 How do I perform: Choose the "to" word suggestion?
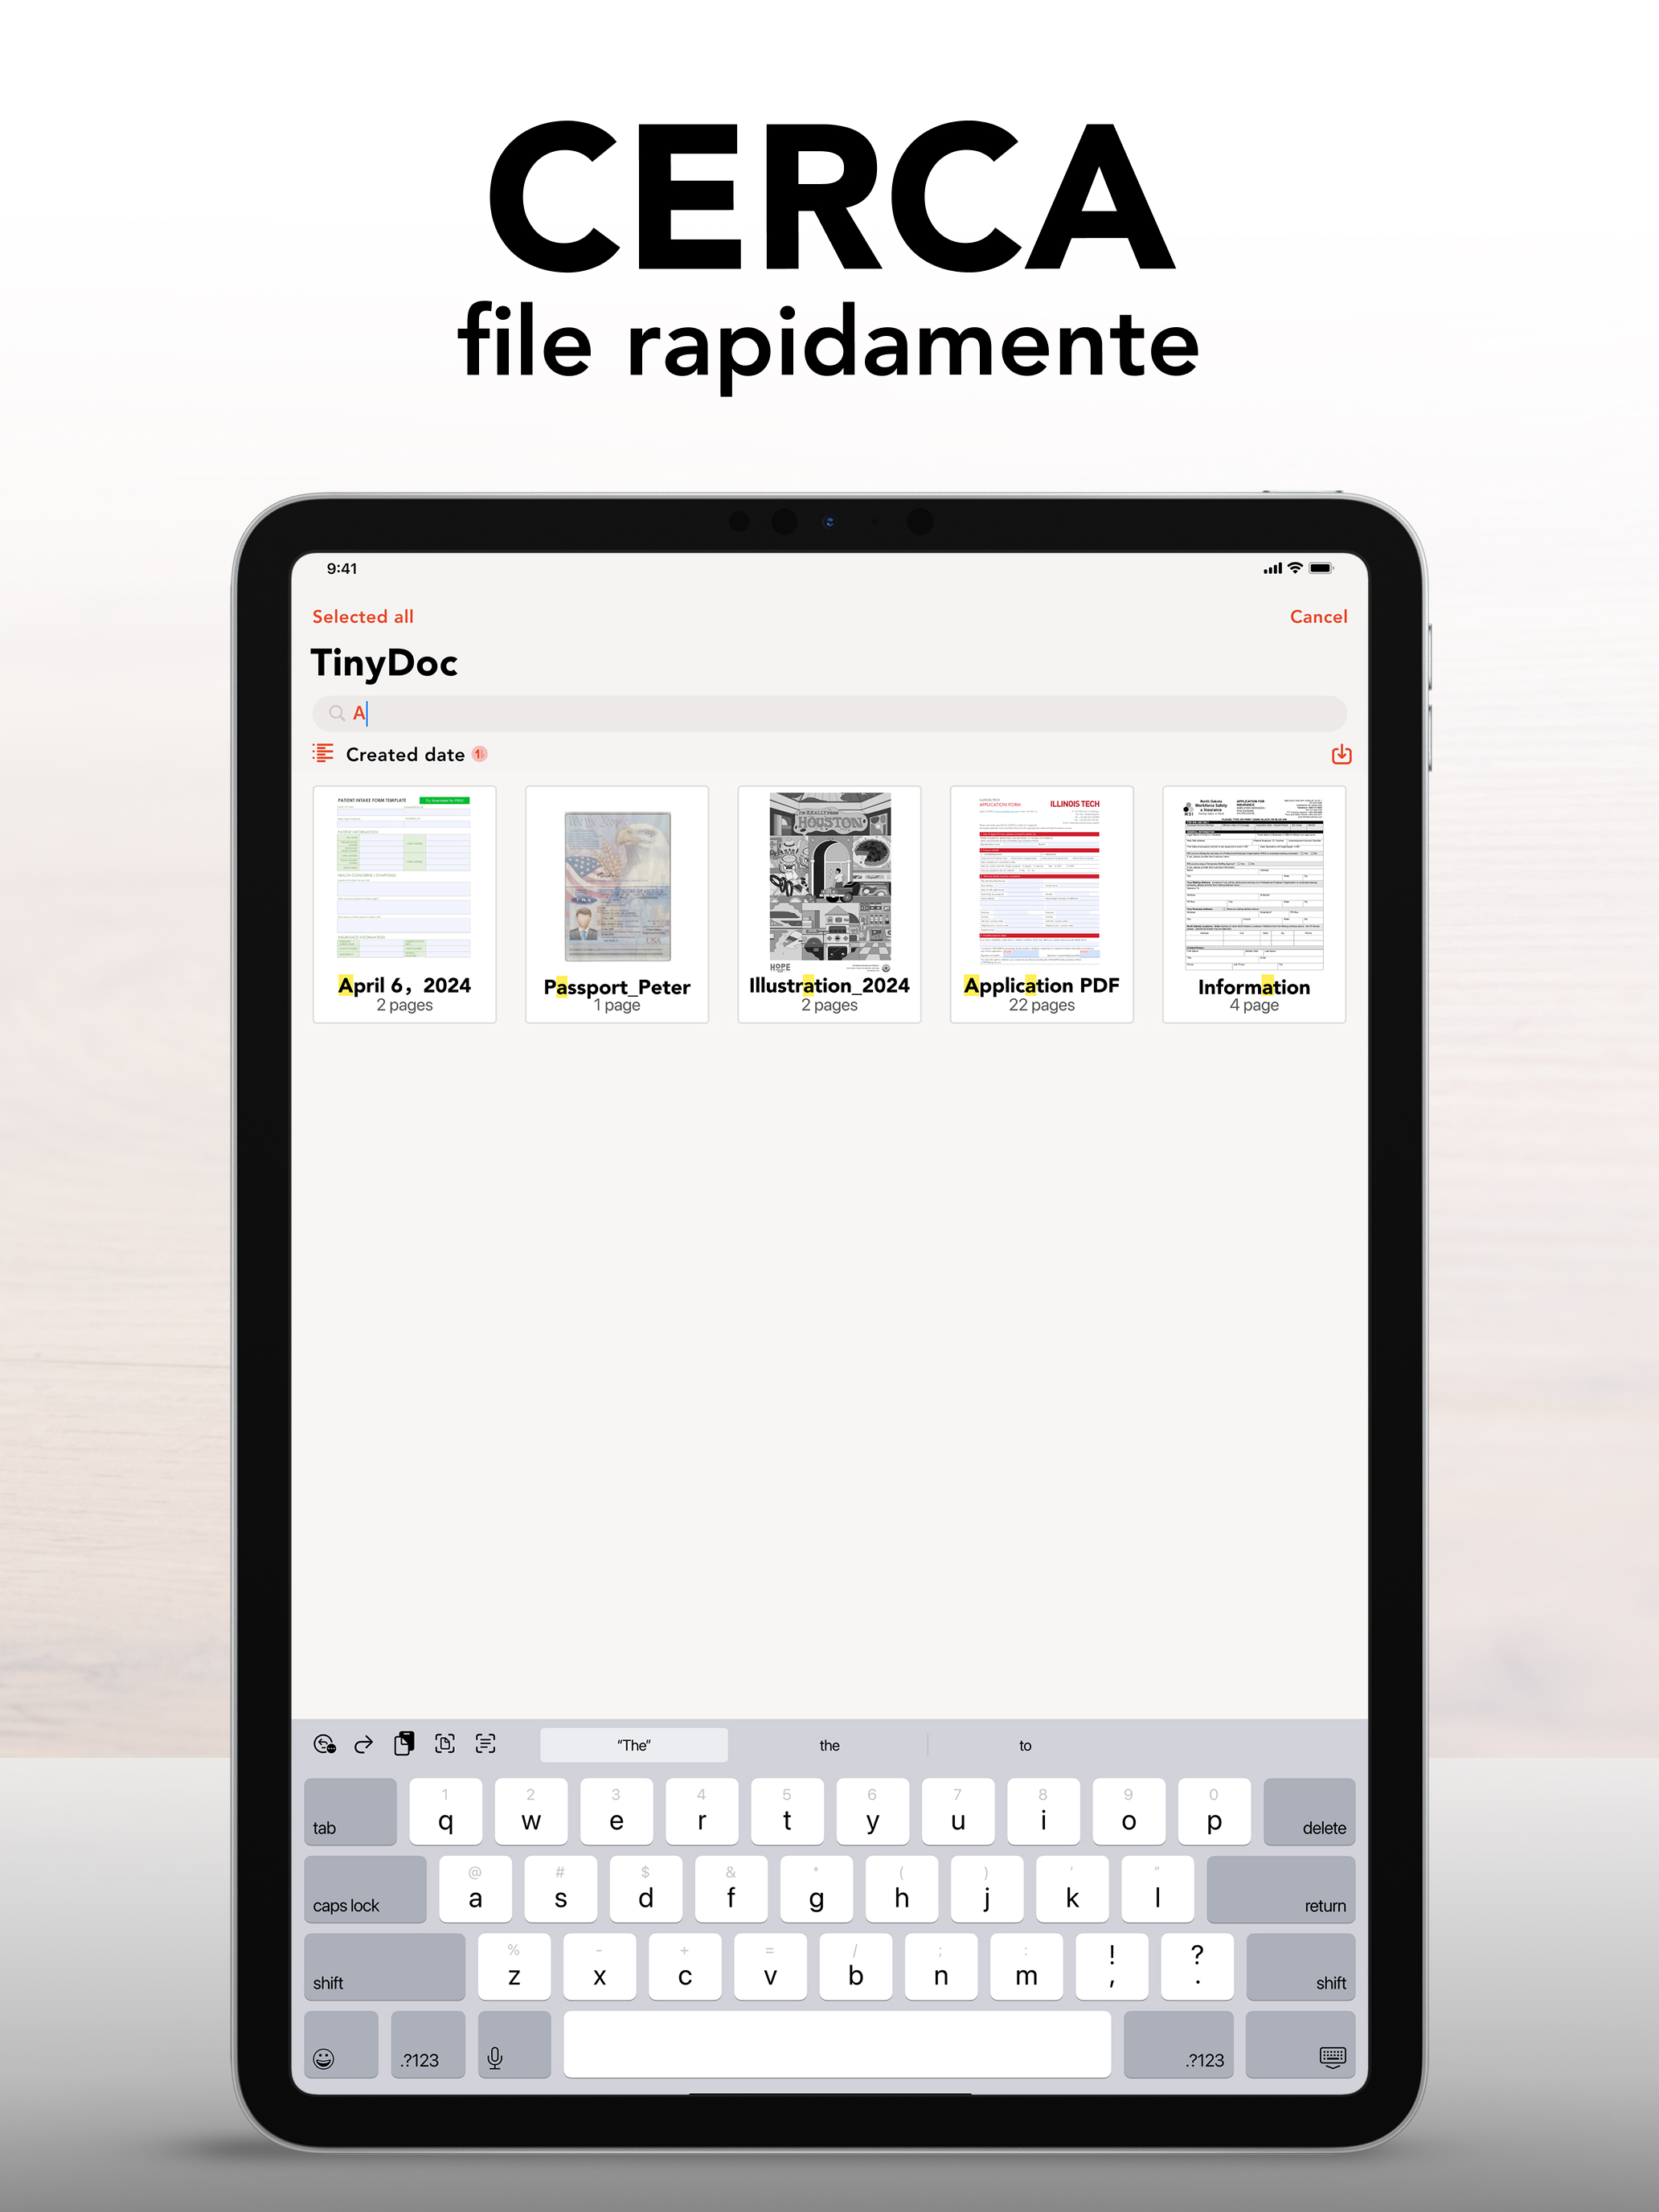(1025, 1745)
